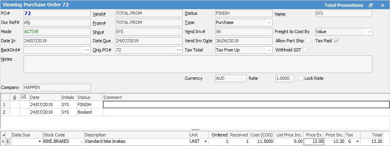390x146 pixels.
Task: Click the Ordered column header
Action: (219, 135)
